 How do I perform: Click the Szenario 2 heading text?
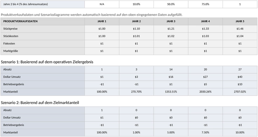click(x=40, y=103)
